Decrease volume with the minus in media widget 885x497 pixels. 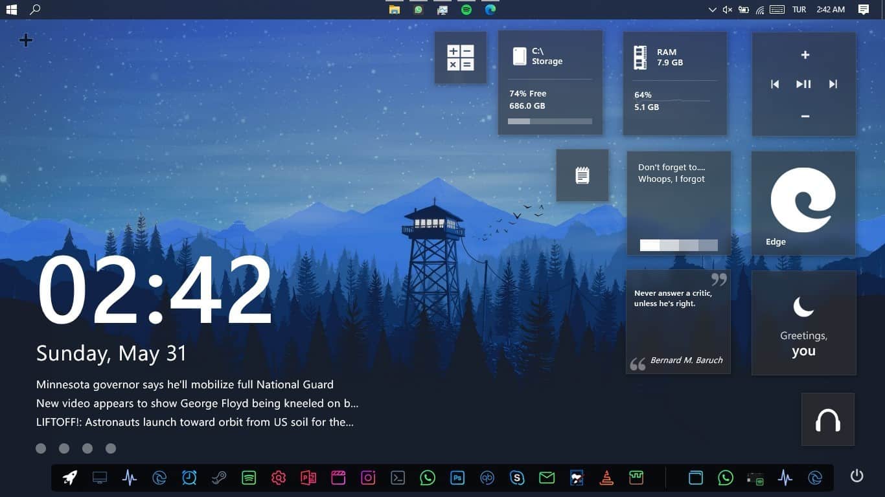point(805,116)
